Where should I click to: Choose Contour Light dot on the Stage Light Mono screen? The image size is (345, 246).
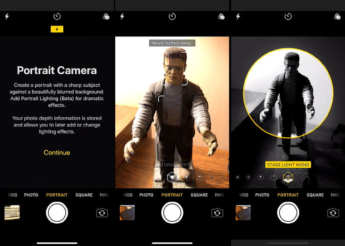[x=261, y=177]
